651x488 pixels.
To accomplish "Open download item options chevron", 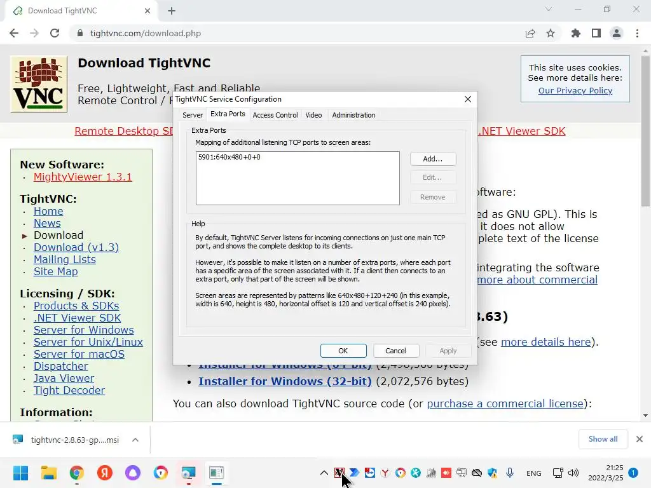I will tap(135, 440).
